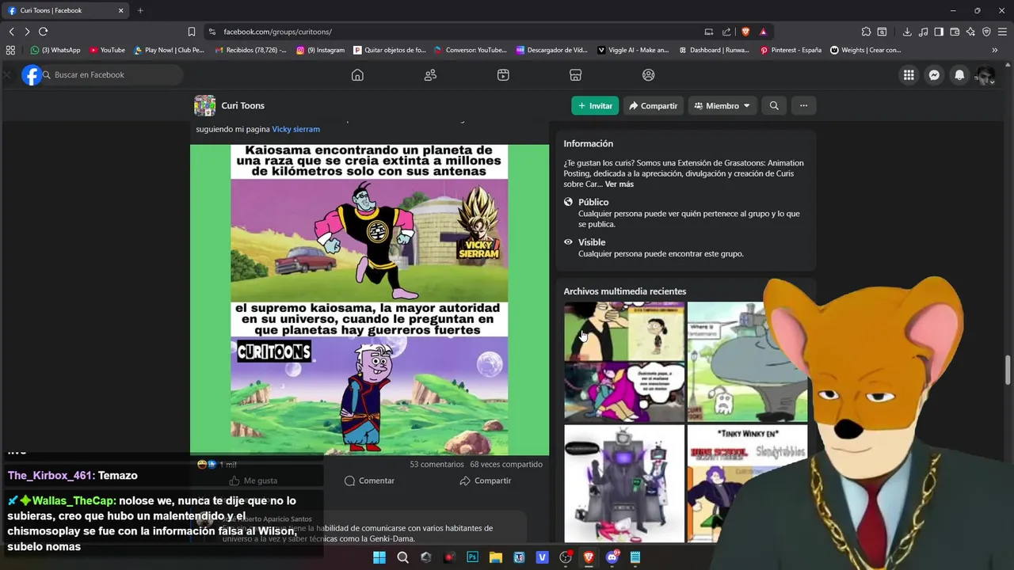Select the Curi Toons | Facebook tab
The height and width of the screenshot is (570, 1014).
[x=63, y=10]
